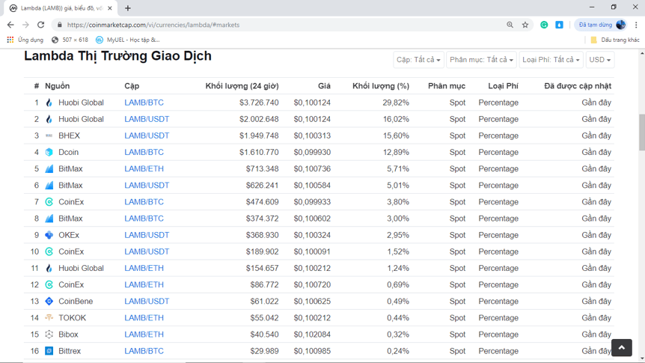Screen dimensions: 645x363
Task: Click the scroll-to-top arrow button
Action: (622, 348)
